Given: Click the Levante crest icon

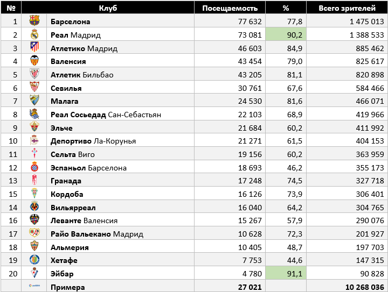Looking at the screenshot, I should coord(34,220).
